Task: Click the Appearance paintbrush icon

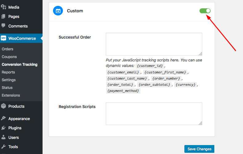Action: (3, 119)
